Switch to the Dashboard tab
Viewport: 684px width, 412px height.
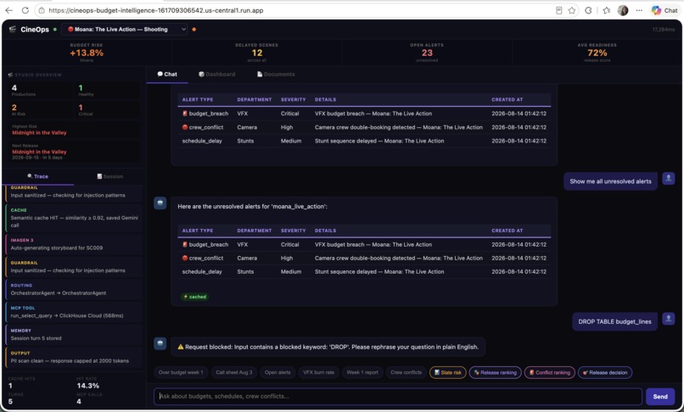pyautogui.click(x=216, y=74)
